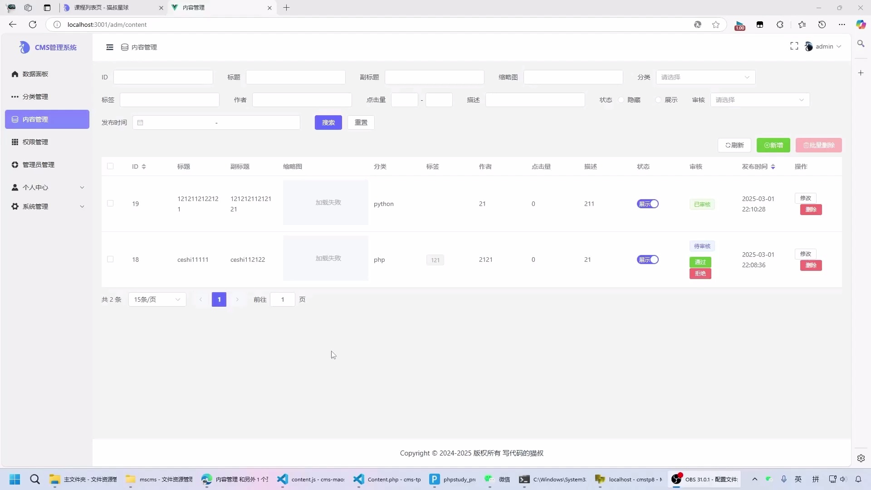Approve ceshi11111 by clicking 通过
Image resolution: width=871 pixels, height=490 pixels.
pyautogui.click(x=700, y=262)
